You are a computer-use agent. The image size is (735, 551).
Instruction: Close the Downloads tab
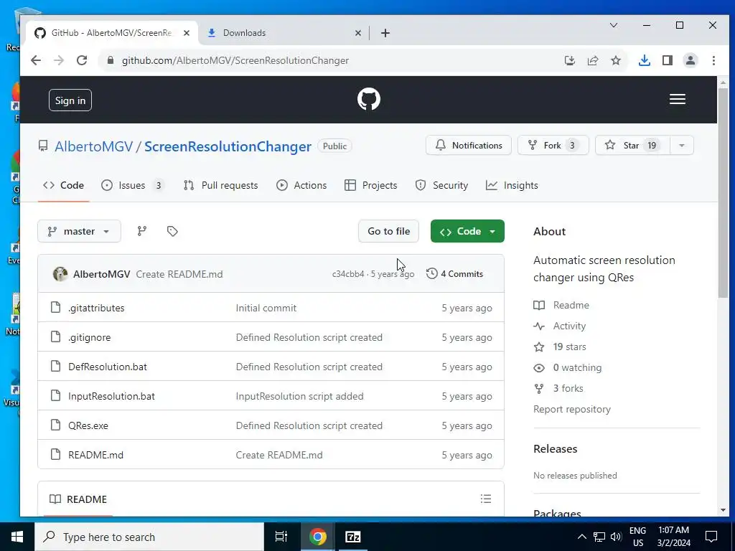[357, 33]
